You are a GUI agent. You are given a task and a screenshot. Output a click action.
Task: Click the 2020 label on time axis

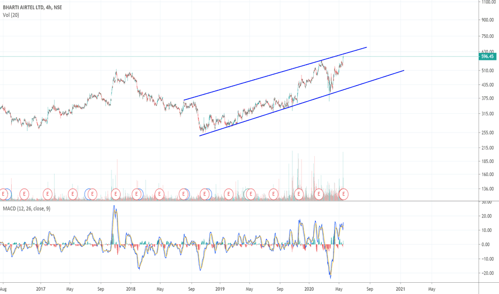tap(309, 289)
